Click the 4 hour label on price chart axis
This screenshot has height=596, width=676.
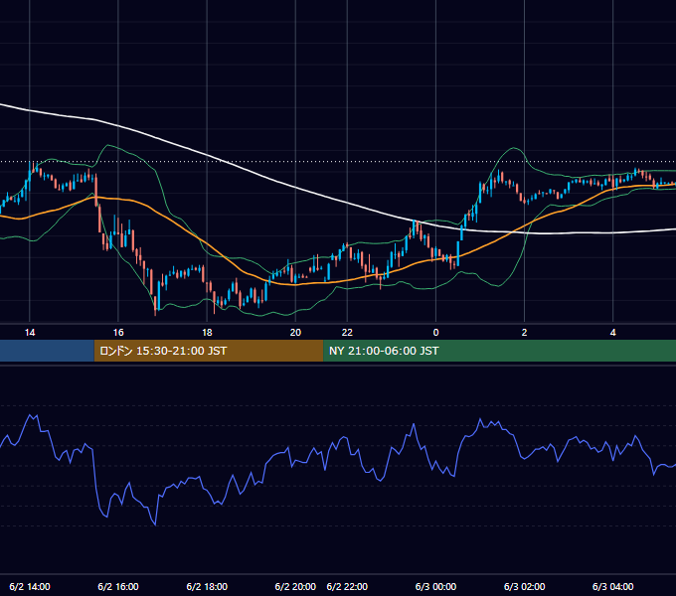(613, 333)
